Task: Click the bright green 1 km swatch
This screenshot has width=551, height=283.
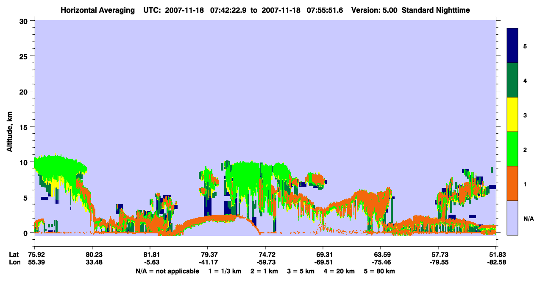Action: (x=512, y=149)
